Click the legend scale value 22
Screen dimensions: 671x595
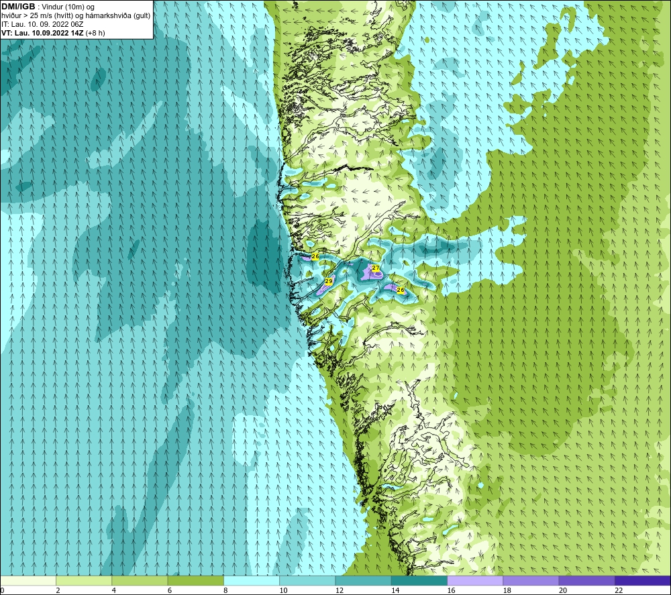tap(619, 590)
